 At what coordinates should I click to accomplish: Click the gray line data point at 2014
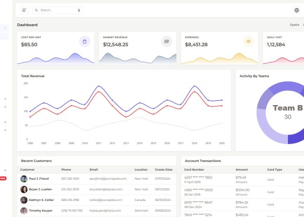140,118
